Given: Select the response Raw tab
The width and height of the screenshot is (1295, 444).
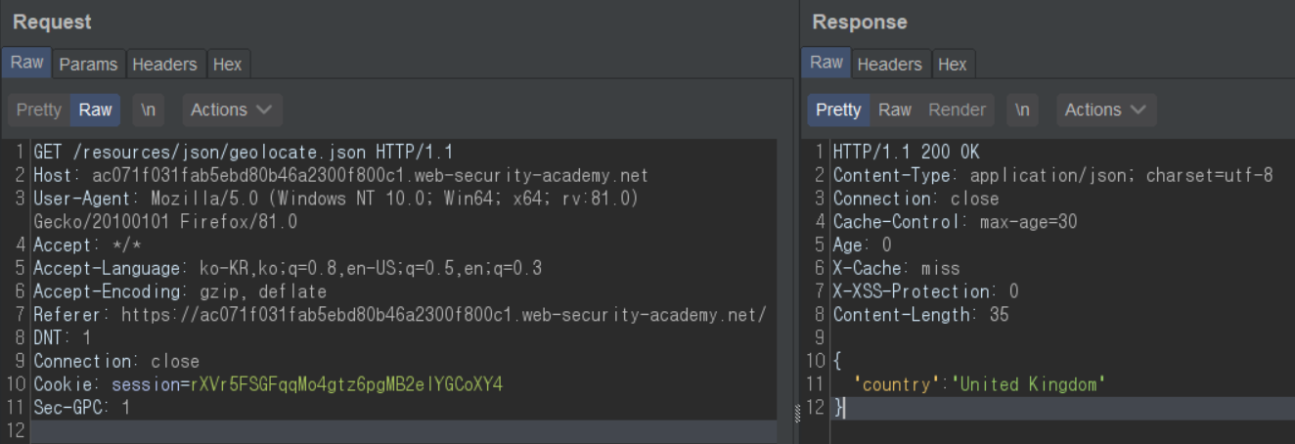Looking at the screenshot, I should pyautogui.click(x=826, y=63).
